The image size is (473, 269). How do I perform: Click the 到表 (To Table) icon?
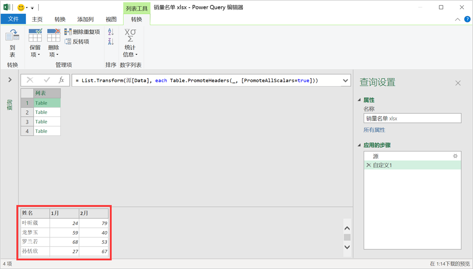(12, 43)
